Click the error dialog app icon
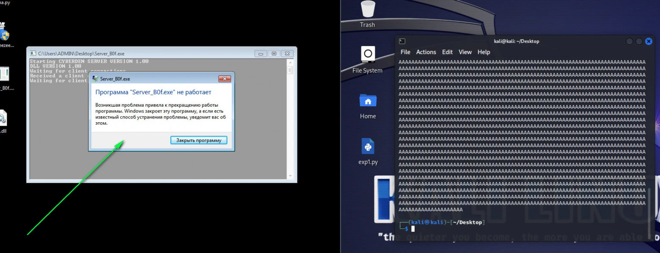This screenshot has height=253, width=660. [95, 79]
